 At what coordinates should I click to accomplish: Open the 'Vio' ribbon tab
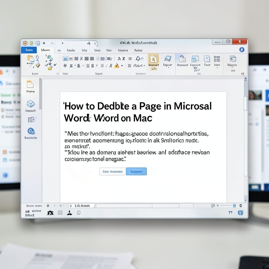click(x=84, y=50)
